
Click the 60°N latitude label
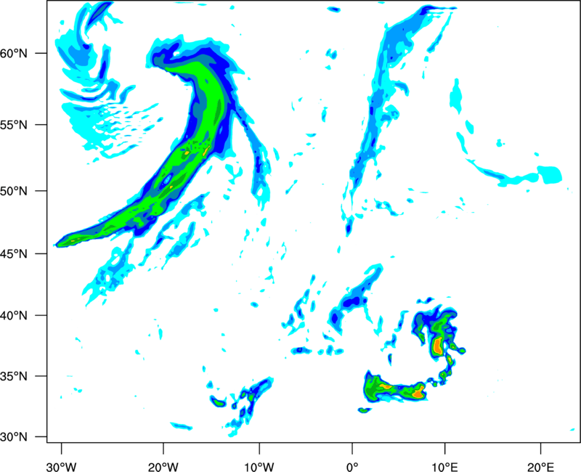(x=14, y=53)
